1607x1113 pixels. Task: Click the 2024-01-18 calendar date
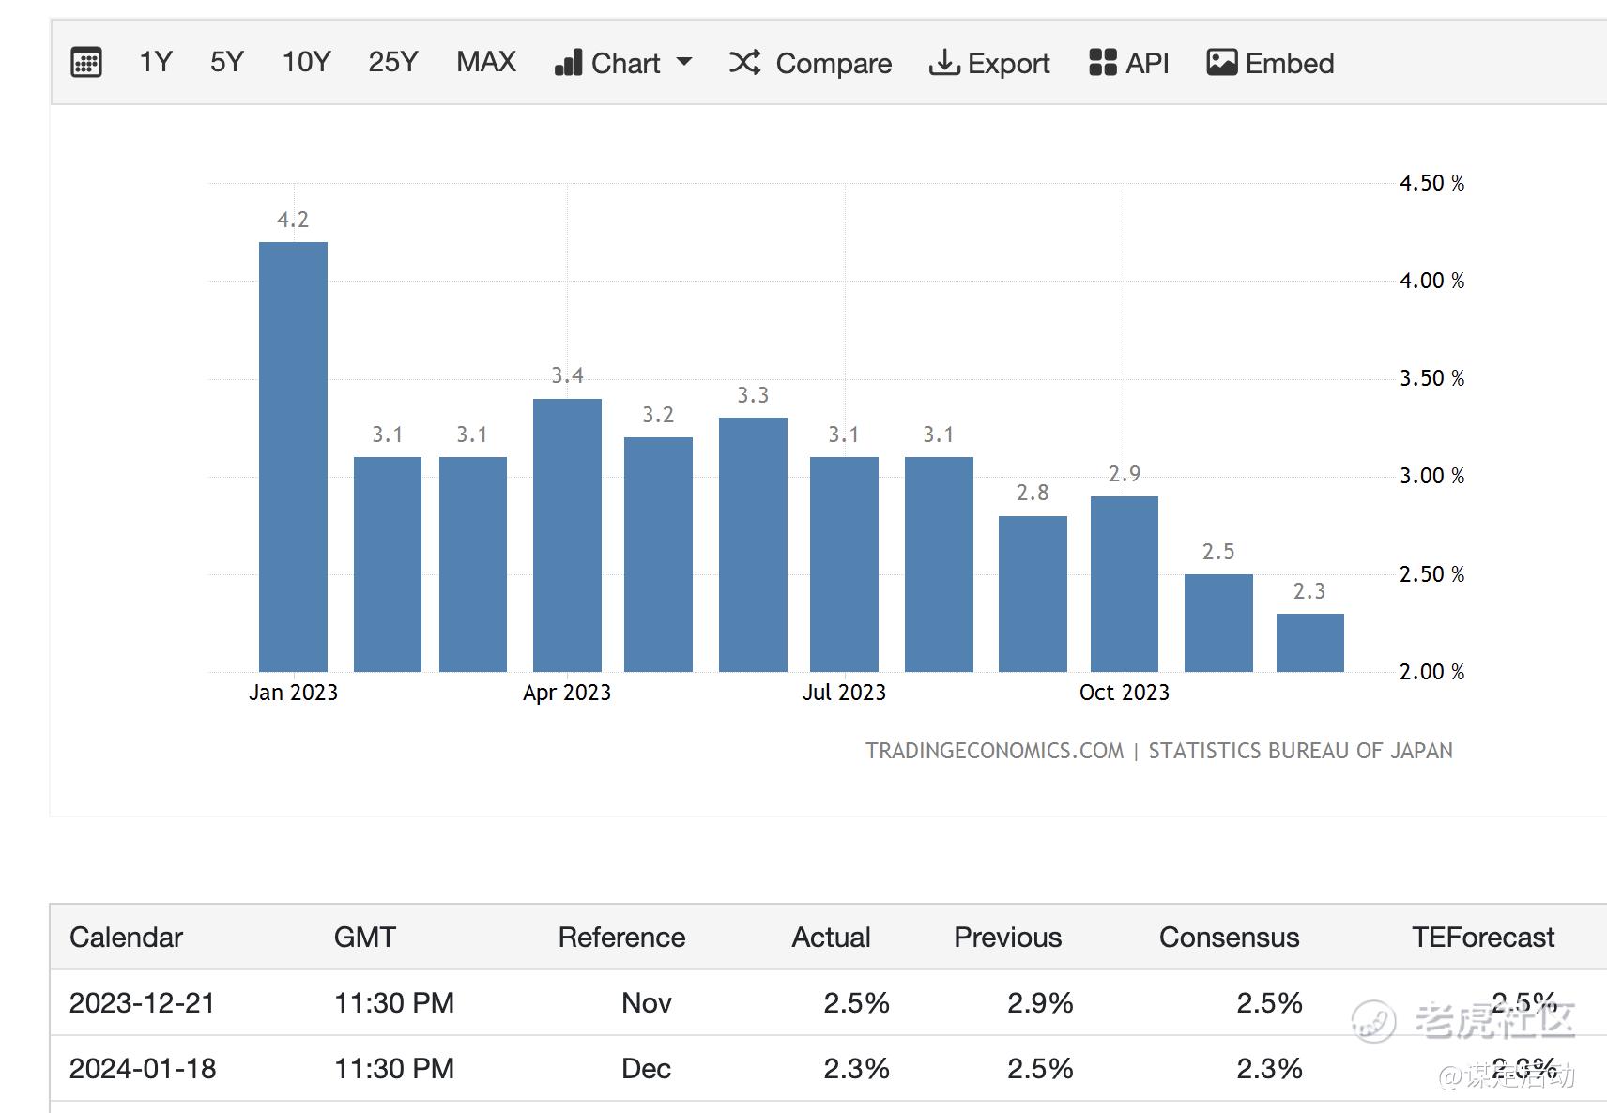pyautogui.click(x=143, y=1068)
